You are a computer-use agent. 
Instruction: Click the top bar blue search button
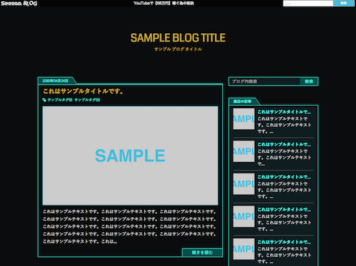pyautogui.click(x=343, y=3)
